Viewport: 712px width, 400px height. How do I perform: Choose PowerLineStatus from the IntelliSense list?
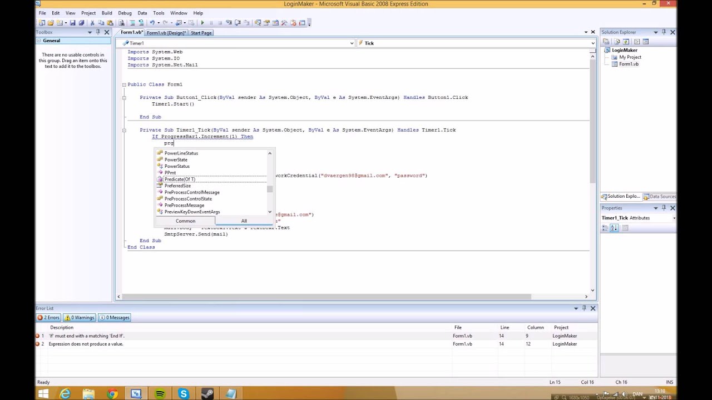click(x=181, y=153)
